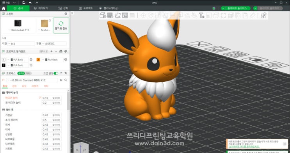Switch process scope to 글로벌

(21, 73)
